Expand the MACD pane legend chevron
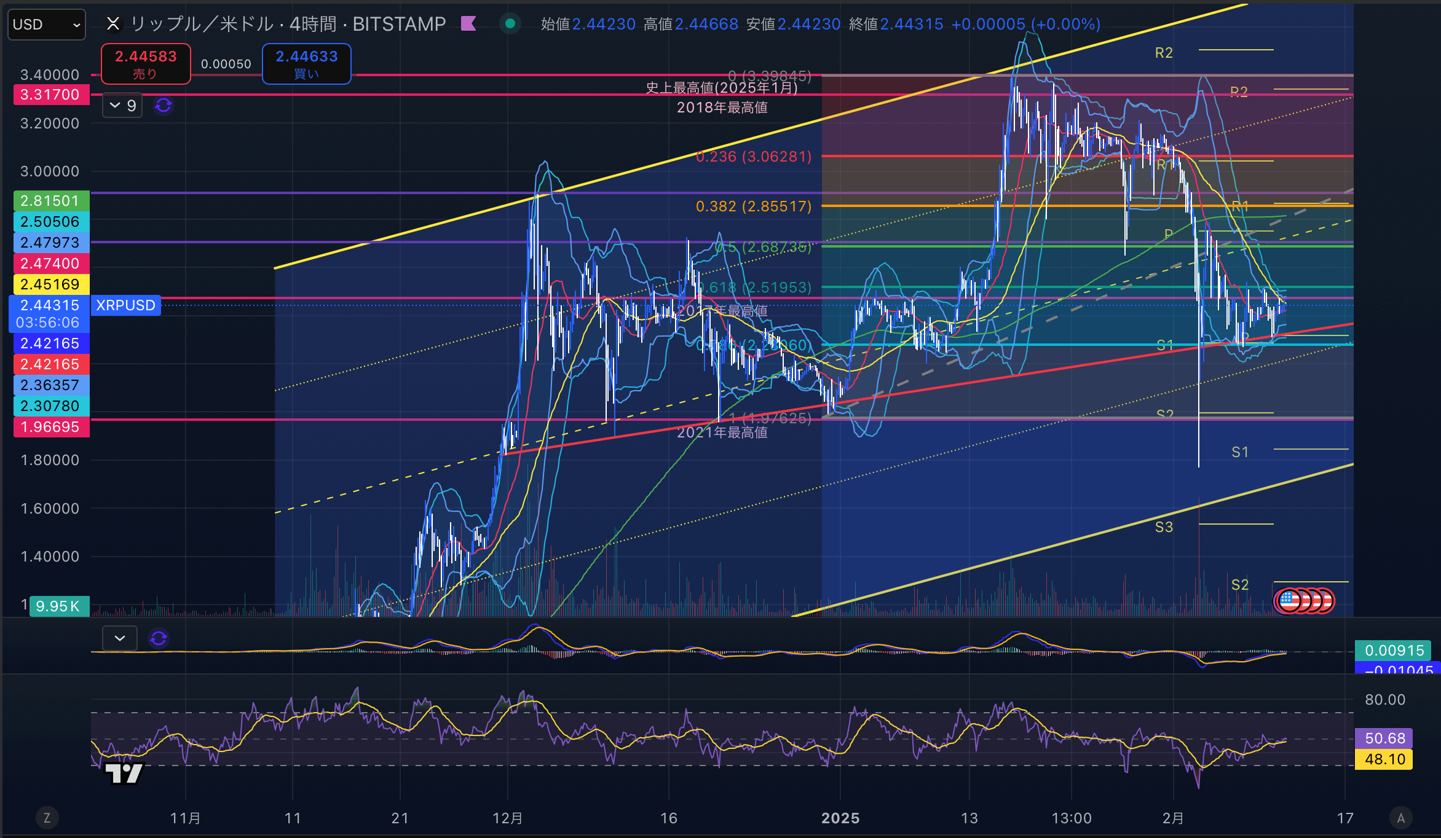The width and height of the screenshot is (1441, 838). coord(120,638)
